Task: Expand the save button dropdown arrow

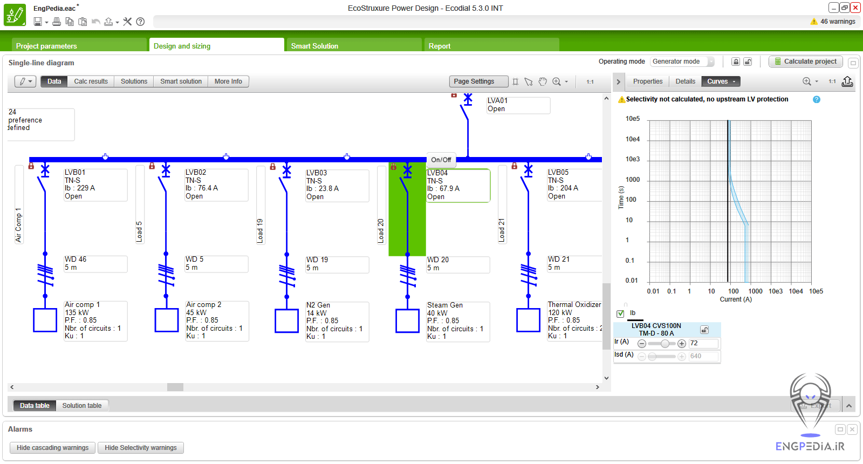Action: (46, 23)
